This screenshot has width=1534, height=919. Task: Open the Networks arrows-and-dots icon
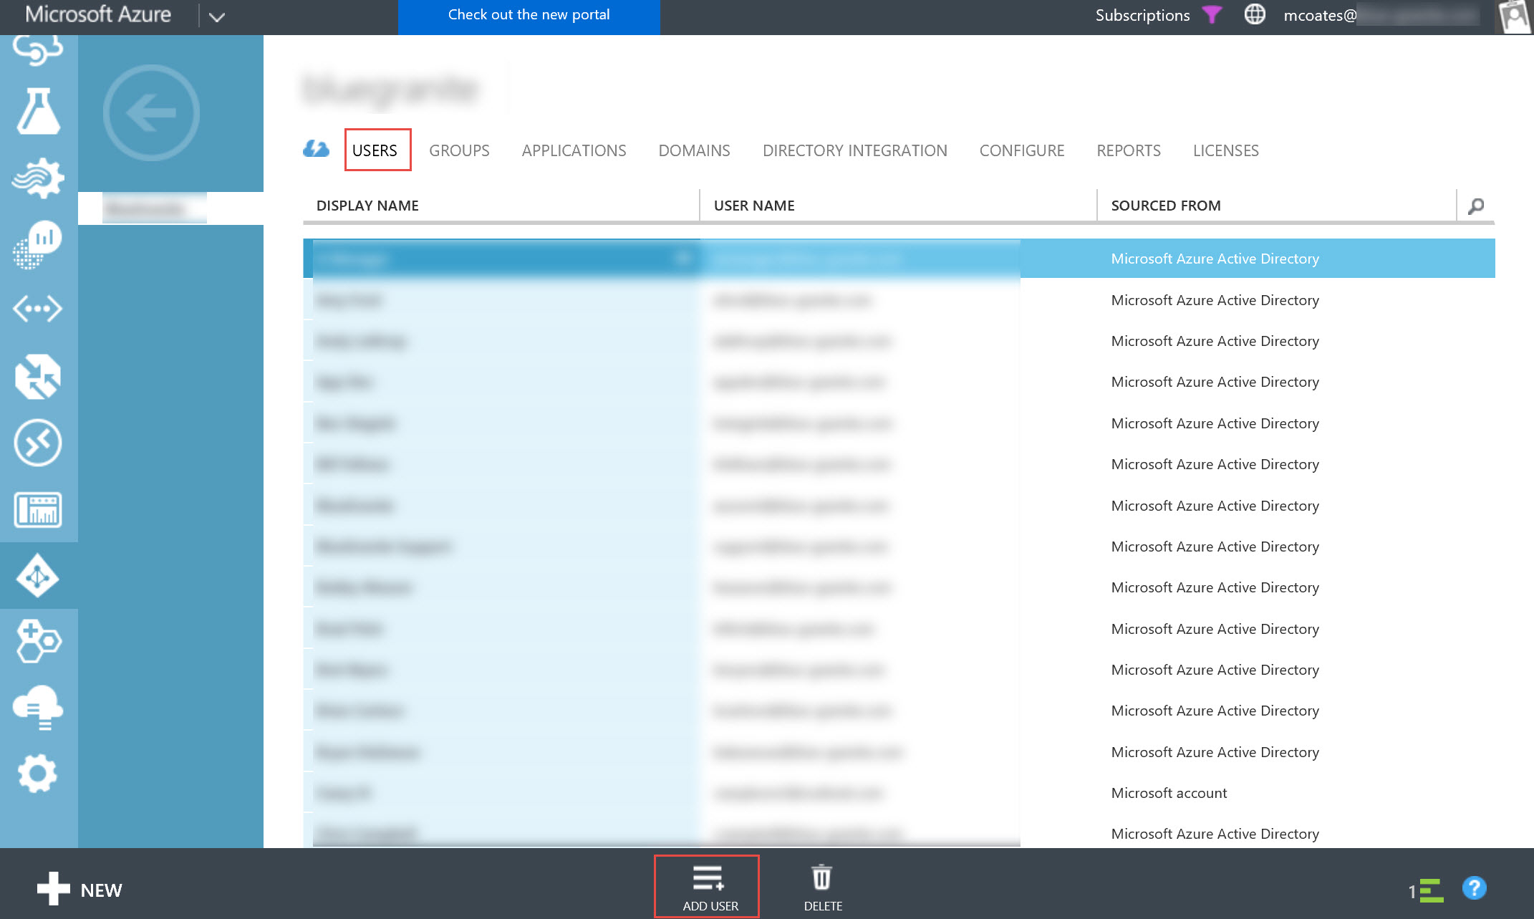coord(39,309)
